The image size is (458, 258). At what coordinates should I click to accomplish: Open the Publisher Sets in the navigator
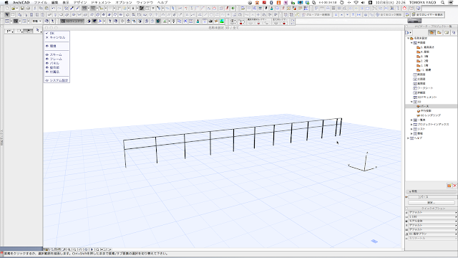pyautogui.click(x=454, y=32)
